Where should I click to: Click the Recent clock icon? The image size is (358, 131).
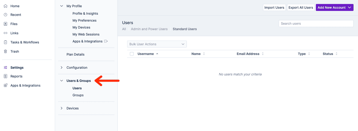click(x=6, y=15)
